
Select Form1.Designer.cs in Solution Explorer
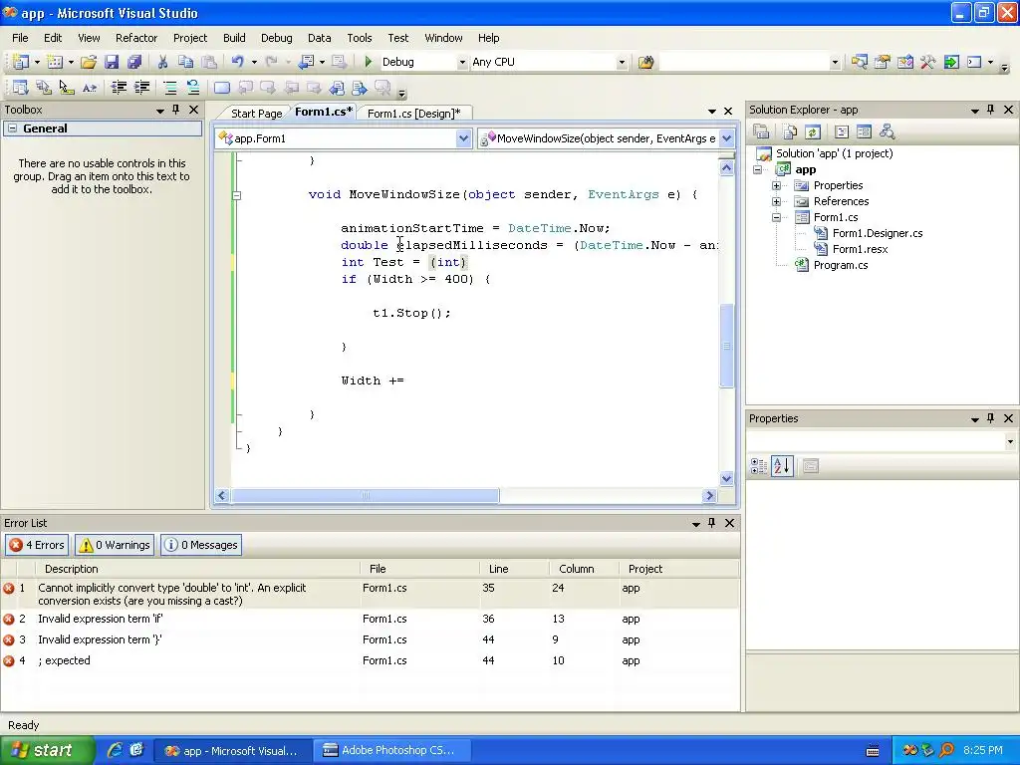tap(878, 233)
